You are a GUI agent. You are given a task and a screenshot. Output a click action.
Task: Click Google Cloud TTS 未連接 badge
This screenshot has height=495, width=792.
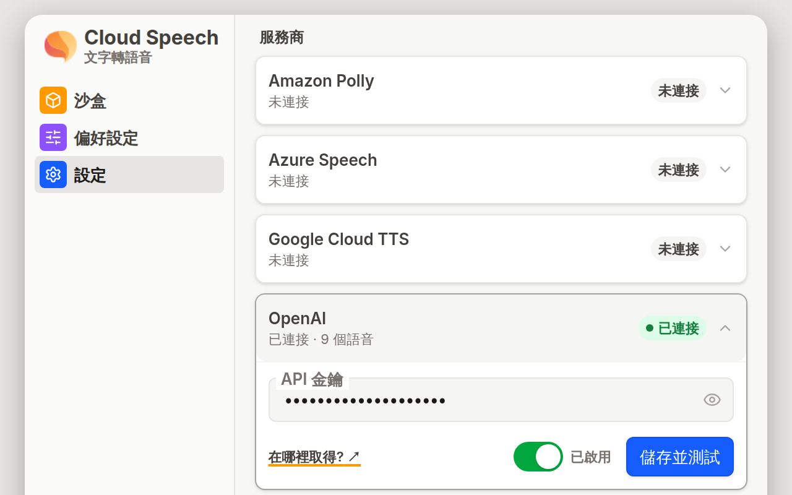coord(678,249)
